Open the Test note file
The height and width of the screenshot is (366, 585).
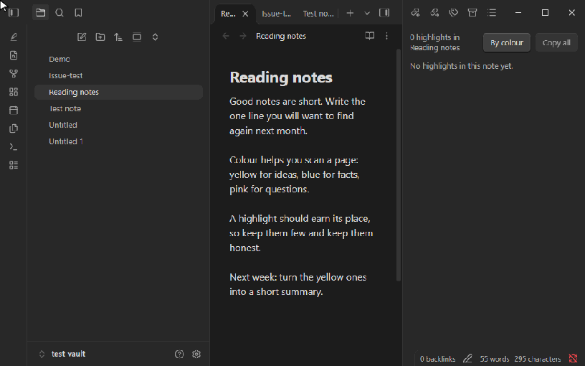click(x=118, y=108)
